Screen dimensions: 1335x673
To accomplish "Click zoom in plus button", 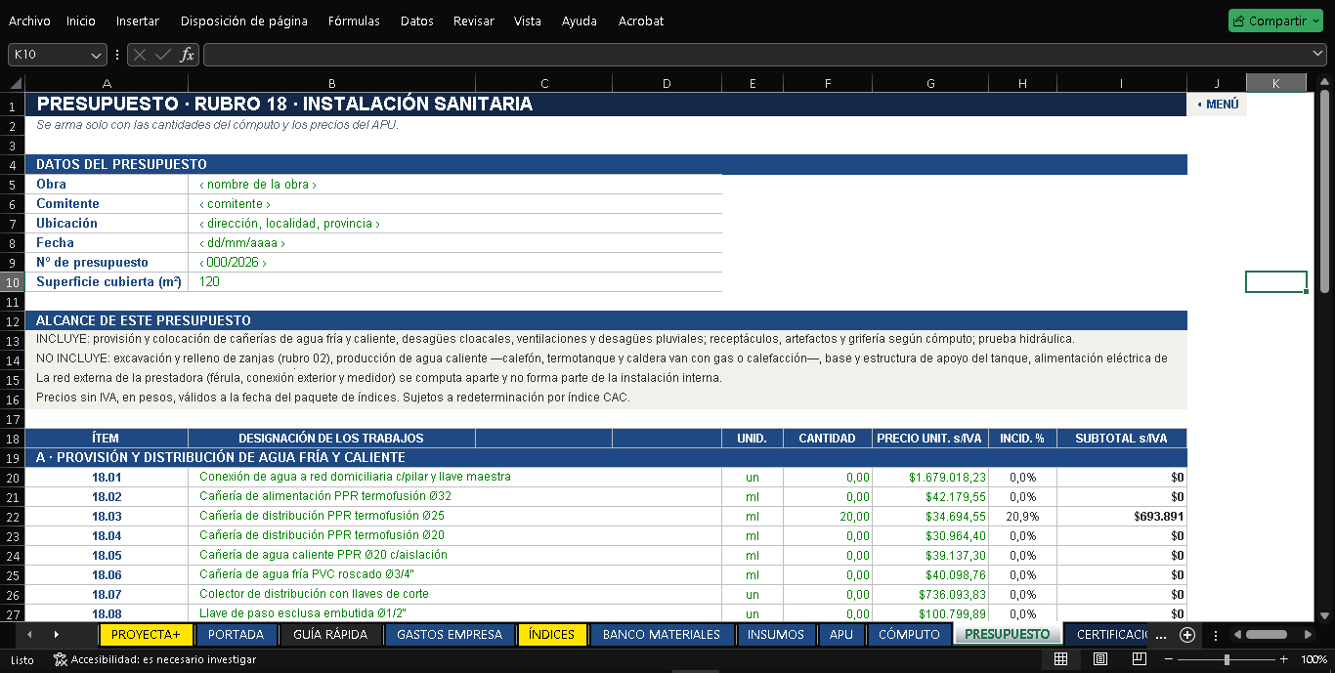I will (x=1284, y=659).
